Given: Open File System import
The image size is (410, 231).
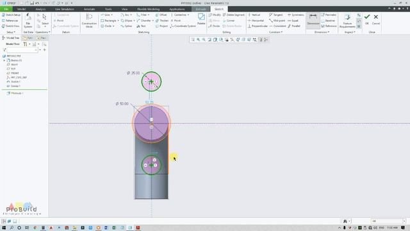Looking at the screenshot, I should click(x=28, y=21).
